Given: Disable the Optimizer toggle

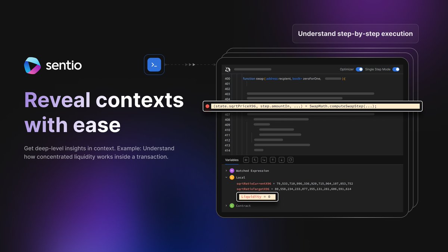Looking at the screenshot, I should coord(359,69).
